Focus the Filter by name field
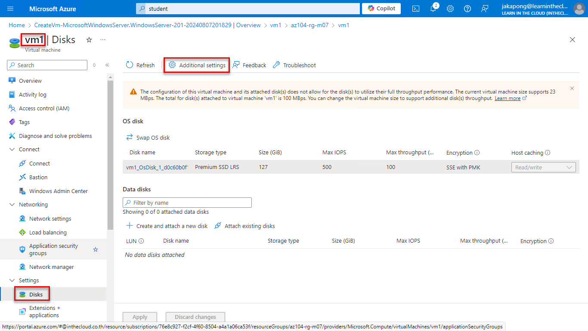Screen dimensions: 588x331 [187, 203]
